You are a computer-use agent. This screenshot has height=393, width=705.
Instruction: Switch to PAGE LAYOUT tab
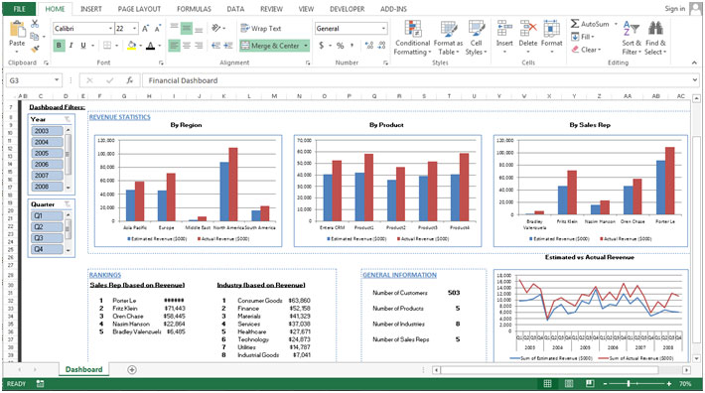(139, 9)
